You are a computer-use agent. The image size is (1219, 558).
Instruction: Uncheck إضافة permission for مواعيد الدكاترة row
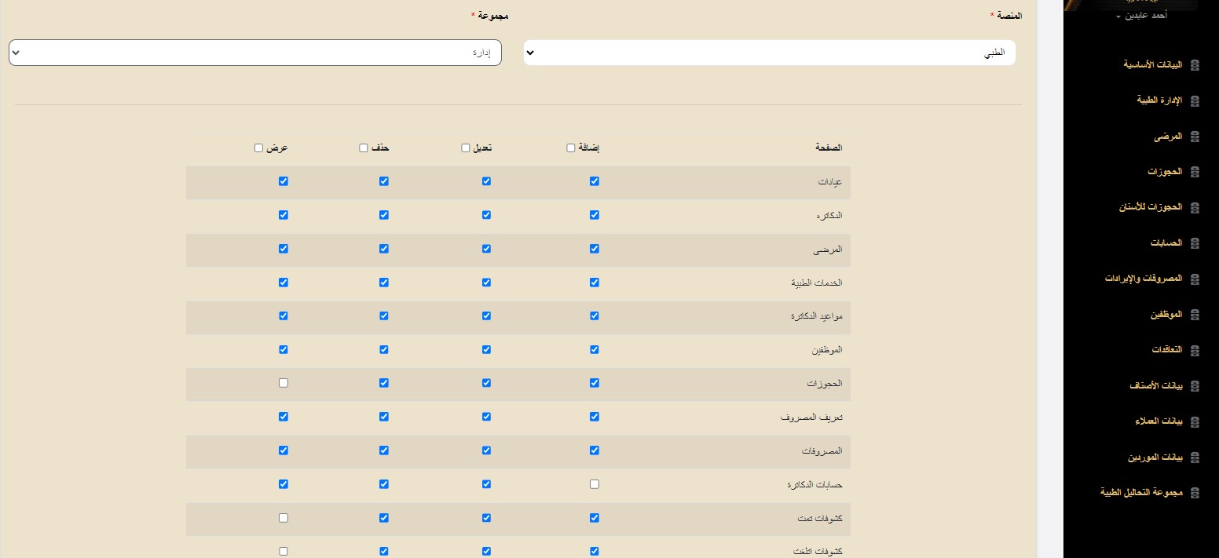pyautogui.click(x=595, y=316)
